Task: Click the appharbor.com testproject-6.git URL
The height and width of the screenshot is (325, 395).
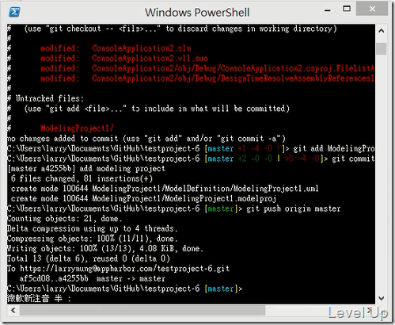Action: coord(124,269)
